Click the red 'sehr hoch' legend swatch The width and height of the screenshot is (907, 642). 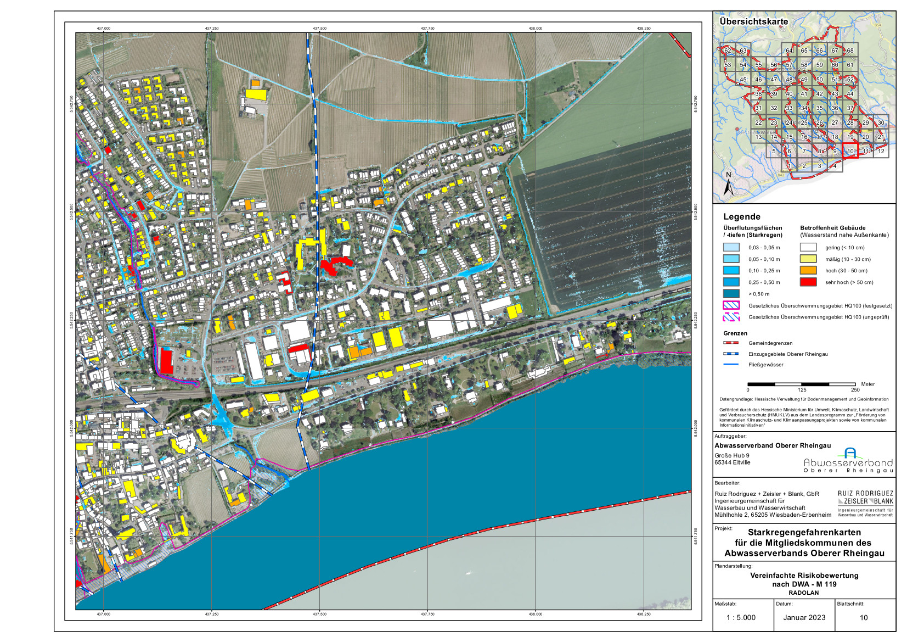click(x=808, y=282)
